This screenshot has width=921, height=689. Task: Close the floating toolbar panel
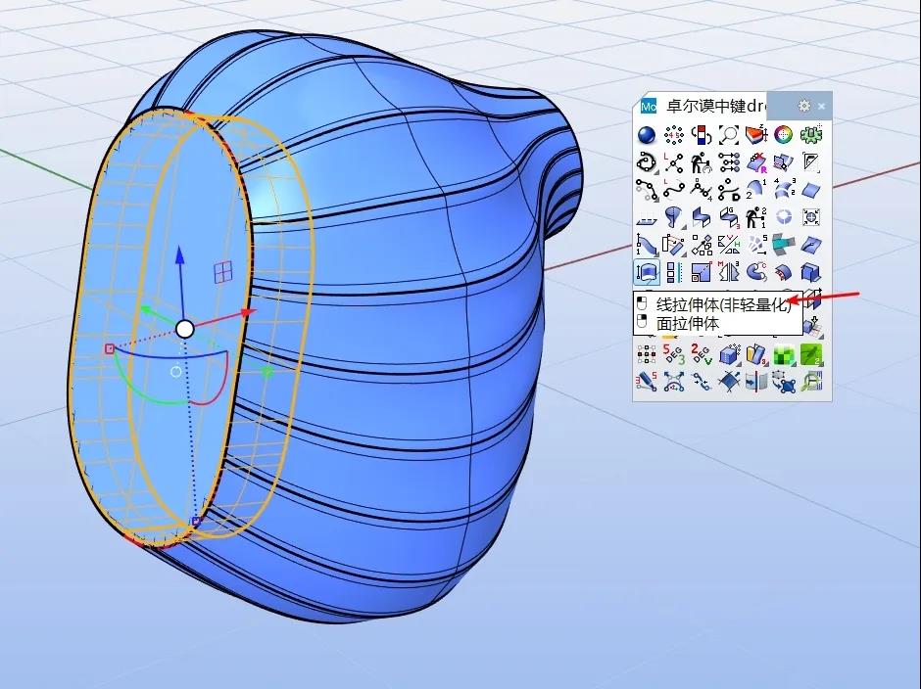[822, 107]
